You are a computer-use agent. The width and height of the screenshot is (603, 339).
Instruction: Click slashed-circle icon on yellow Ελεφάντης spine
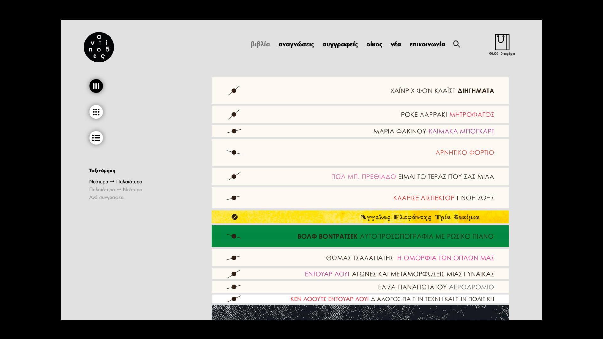pos(235,217)
